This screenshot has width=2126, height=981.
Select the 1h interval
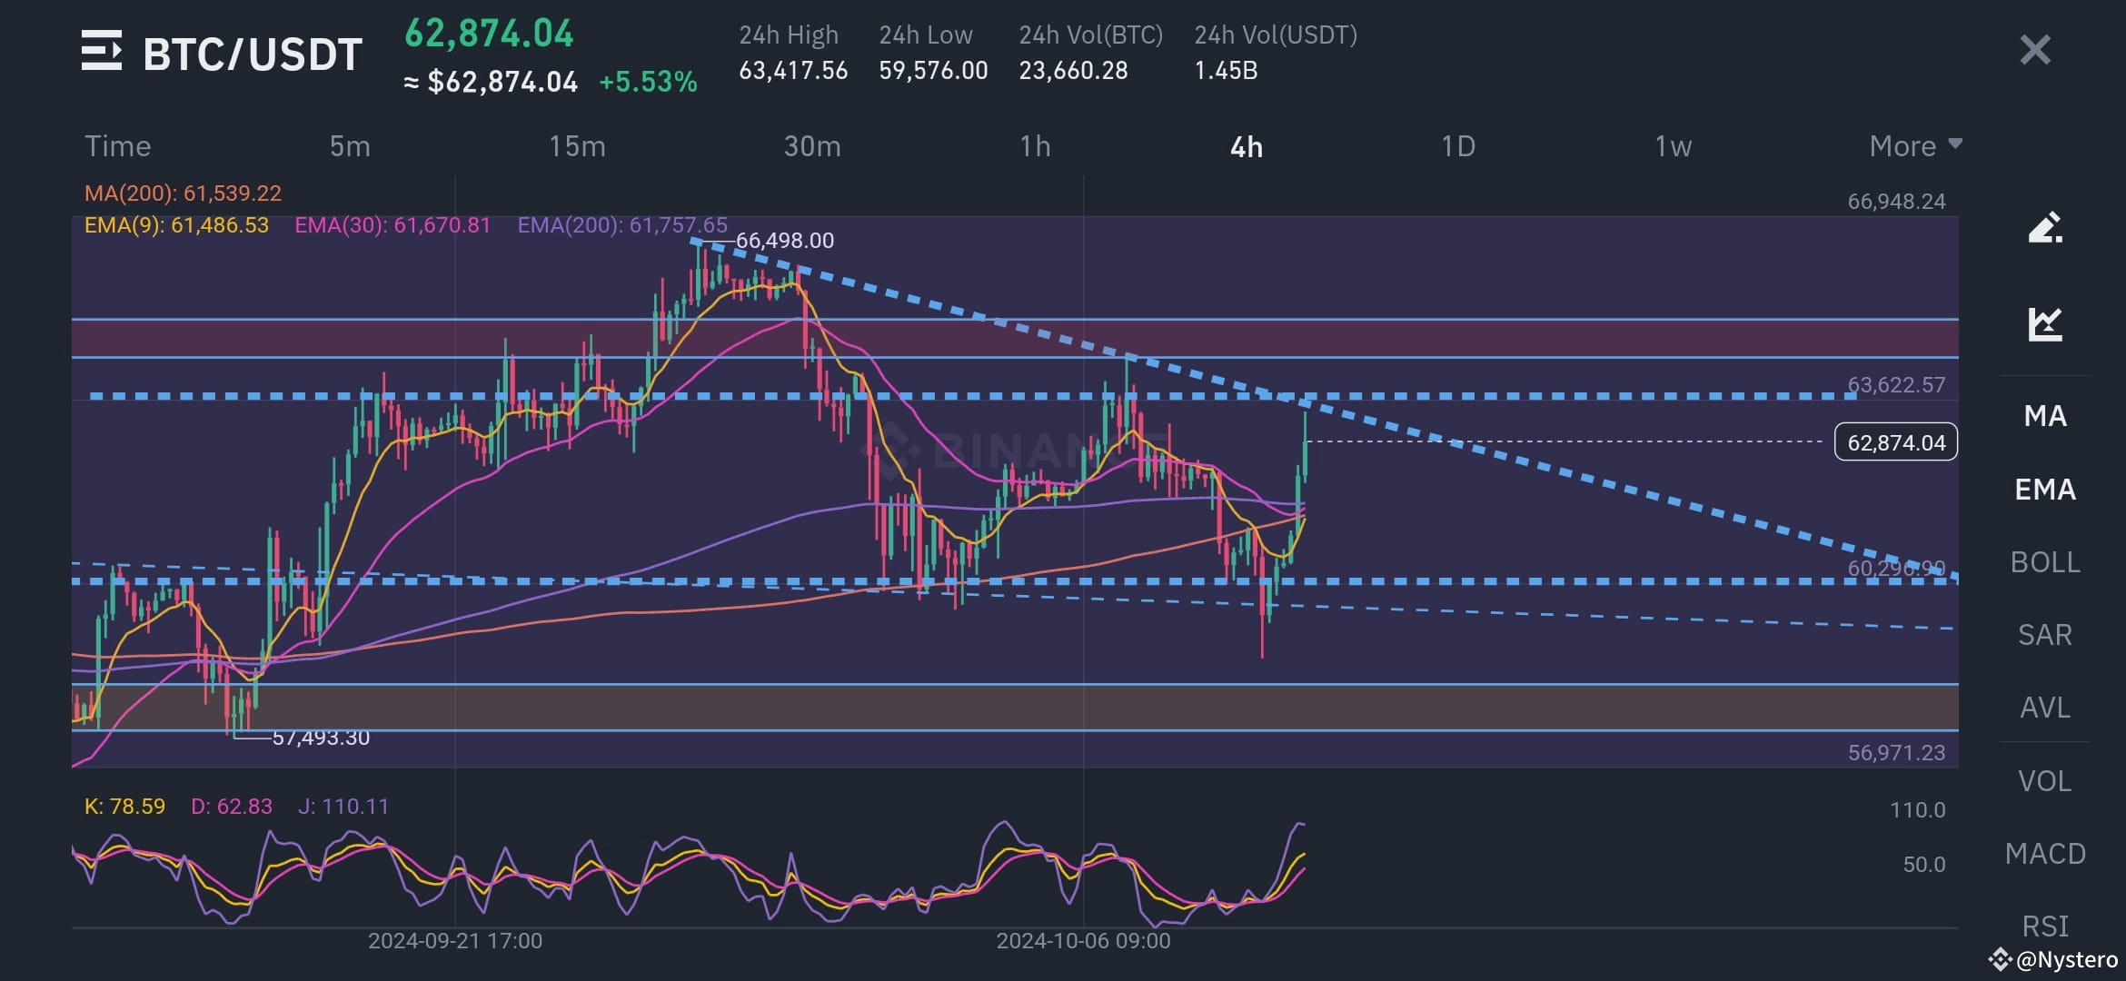click(1036, 145)
